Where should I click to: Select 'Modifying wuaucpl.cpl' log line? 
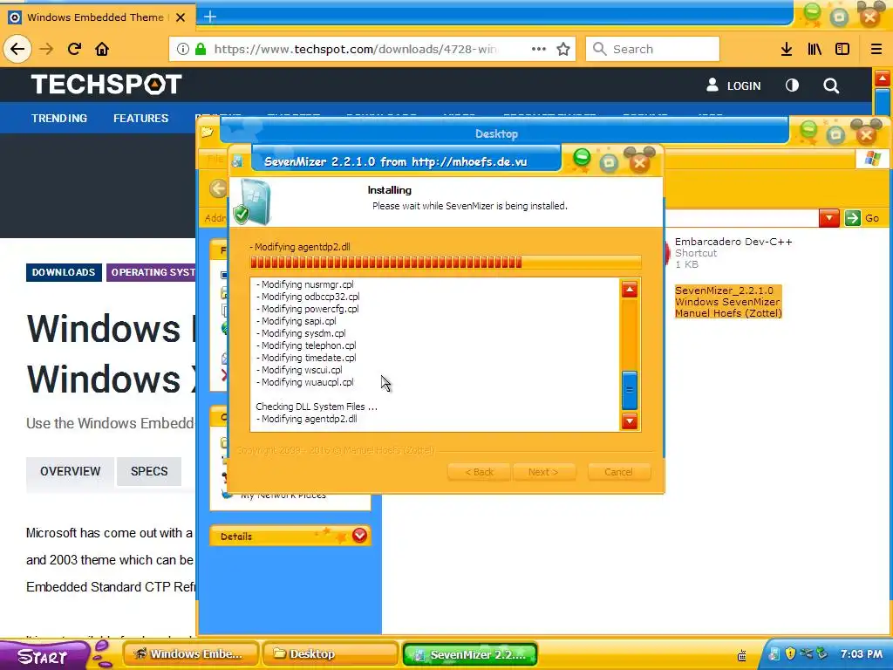[x=304, y=382]
